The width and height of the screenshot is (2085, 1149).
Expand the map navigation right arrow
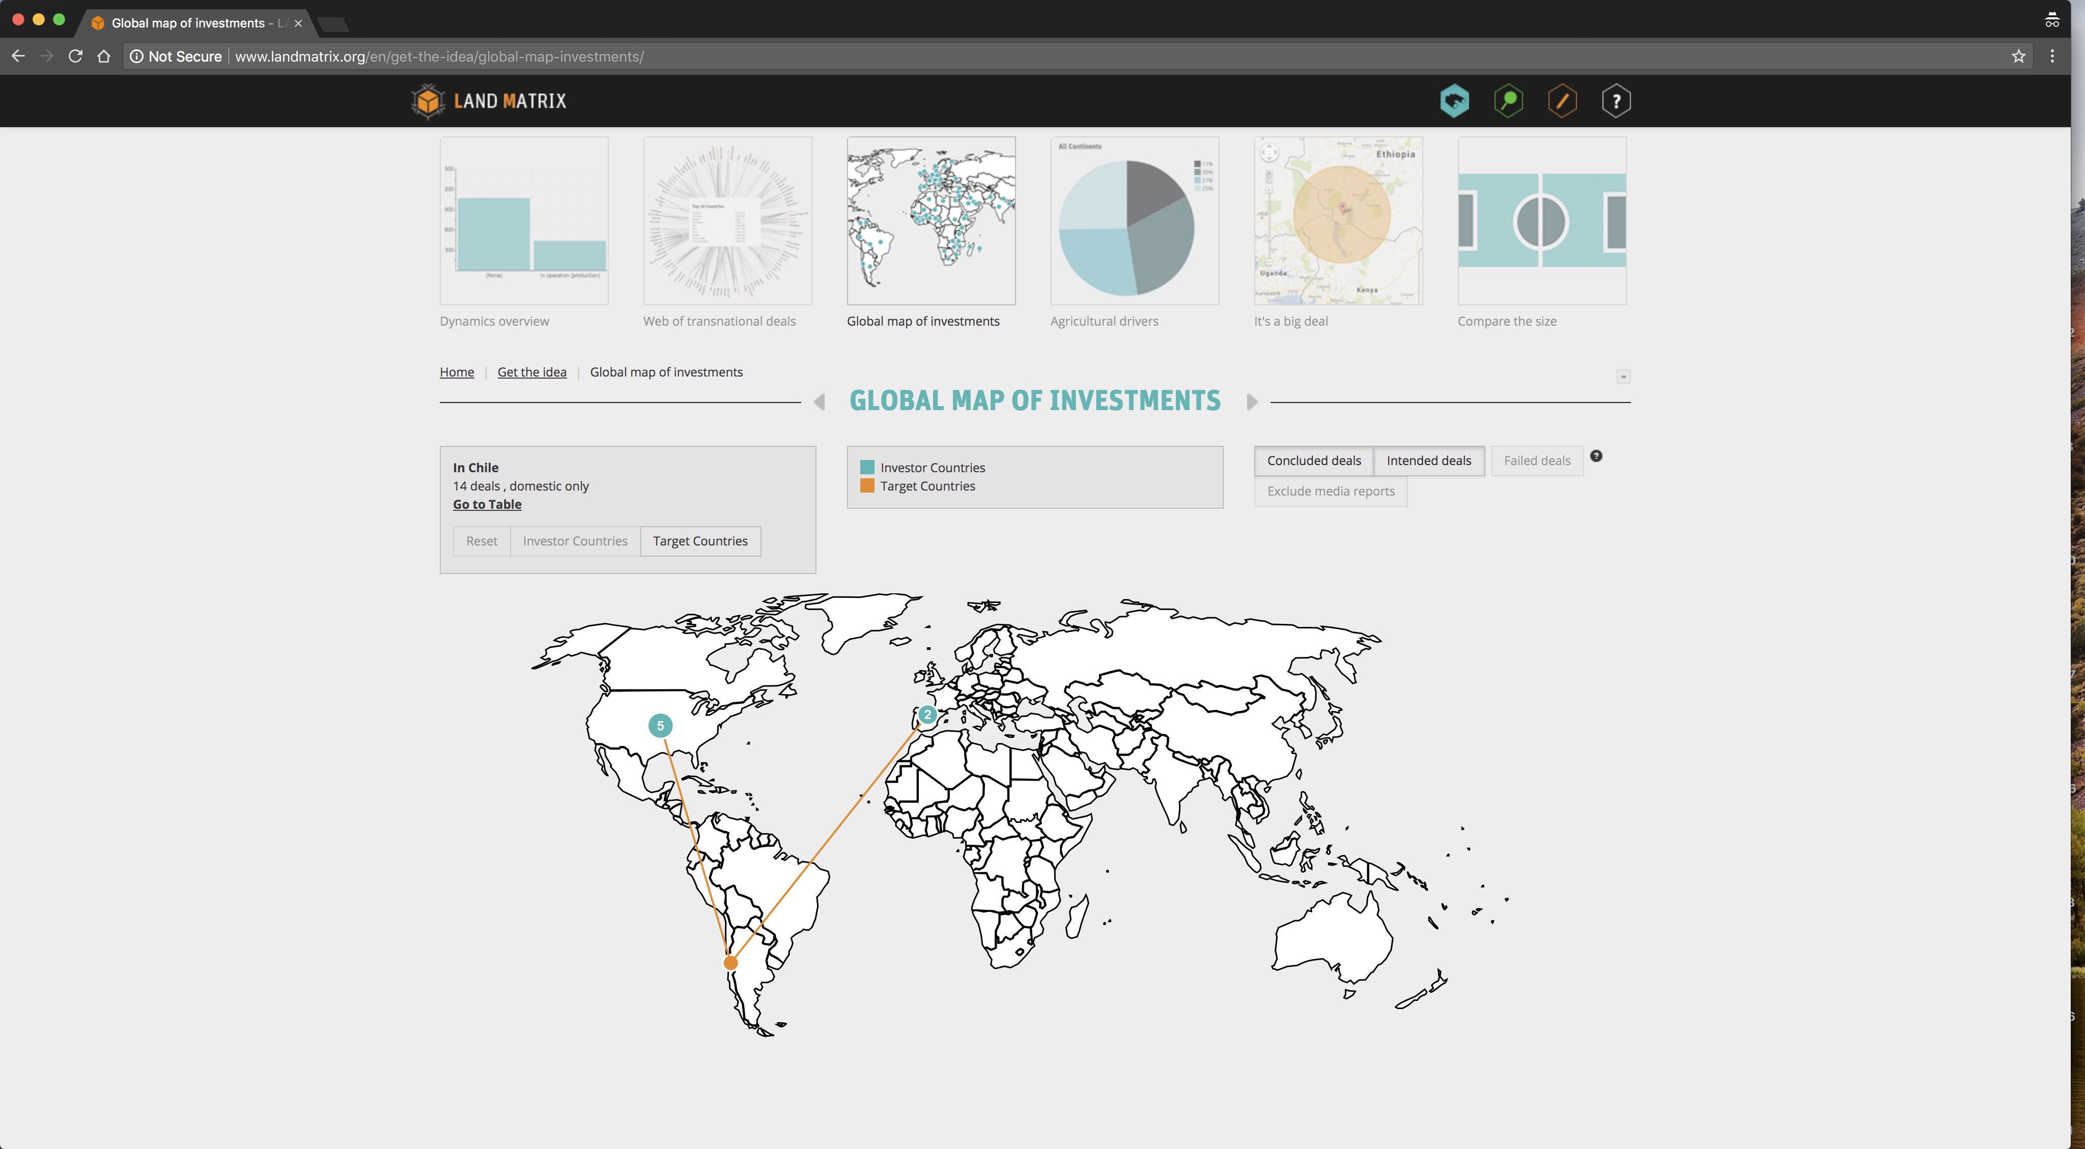pos(1251,400)
